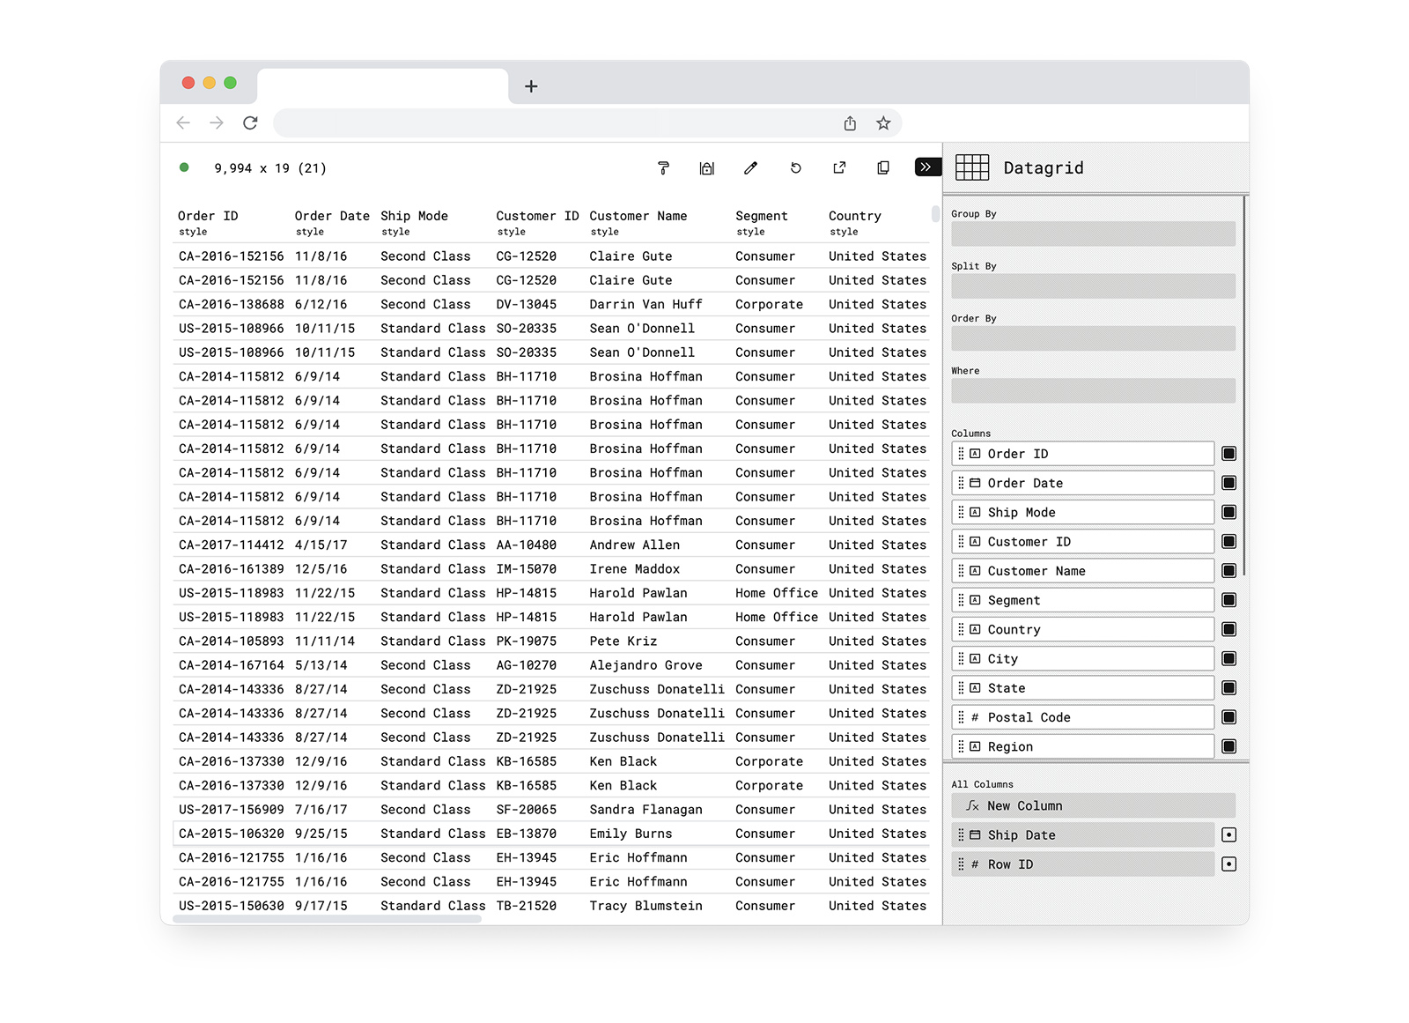Open style settings under Customer Name header

tap(604, 232)
